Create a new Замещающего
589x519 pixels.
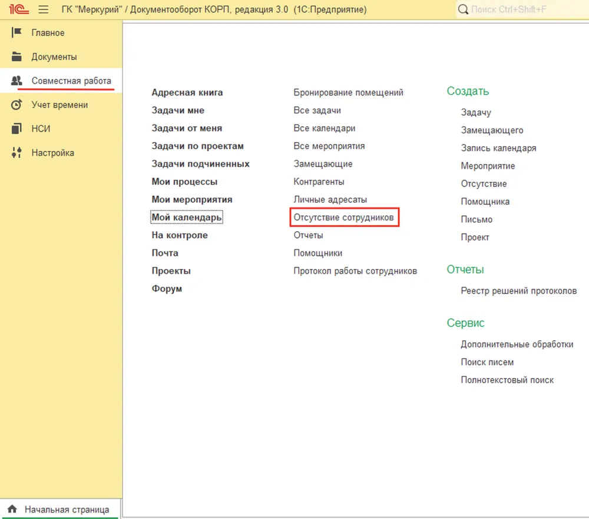(492, 130)
